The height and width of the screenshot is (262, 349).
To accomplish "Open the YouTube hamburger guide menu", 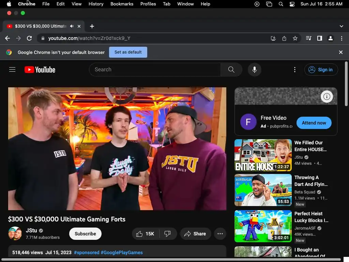I will point(12,70).
